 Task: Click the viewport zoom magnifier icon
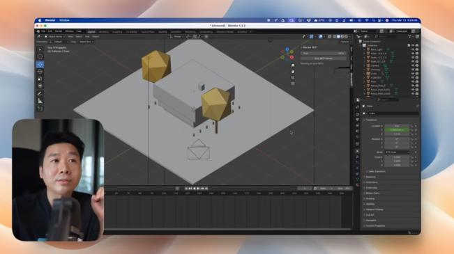coord(293,65)
